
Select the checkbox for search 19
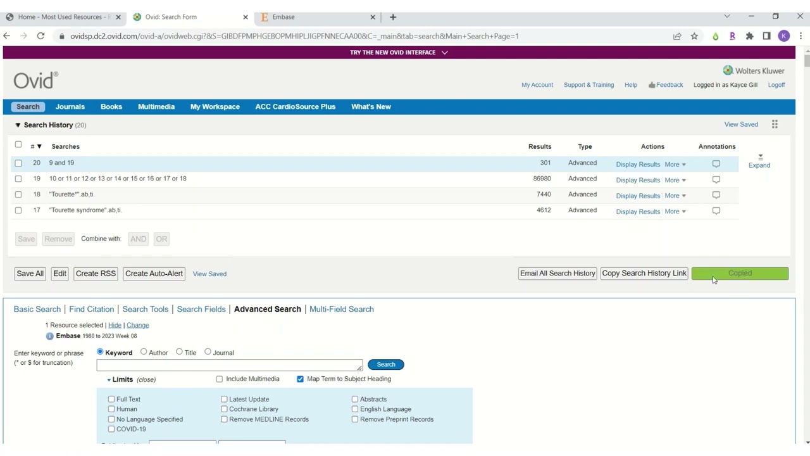click(x=18, y=179)
